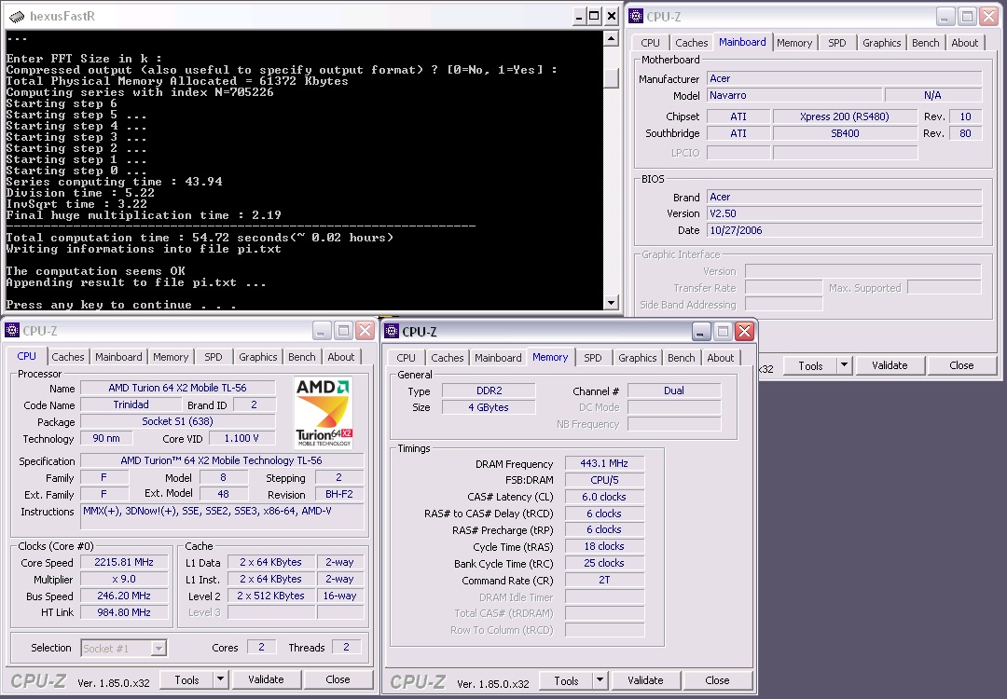The image size is (1007, 699).
Task: Open About tab in the Processor window
Action: pos(341,357)
